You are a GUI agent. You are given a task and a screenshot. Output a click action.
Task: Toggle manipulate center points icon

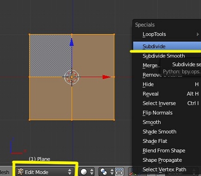coord(119,172)
